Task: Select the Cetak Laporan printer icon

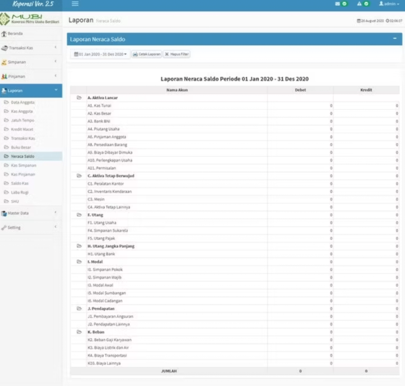Action: (x=135, y=54)
